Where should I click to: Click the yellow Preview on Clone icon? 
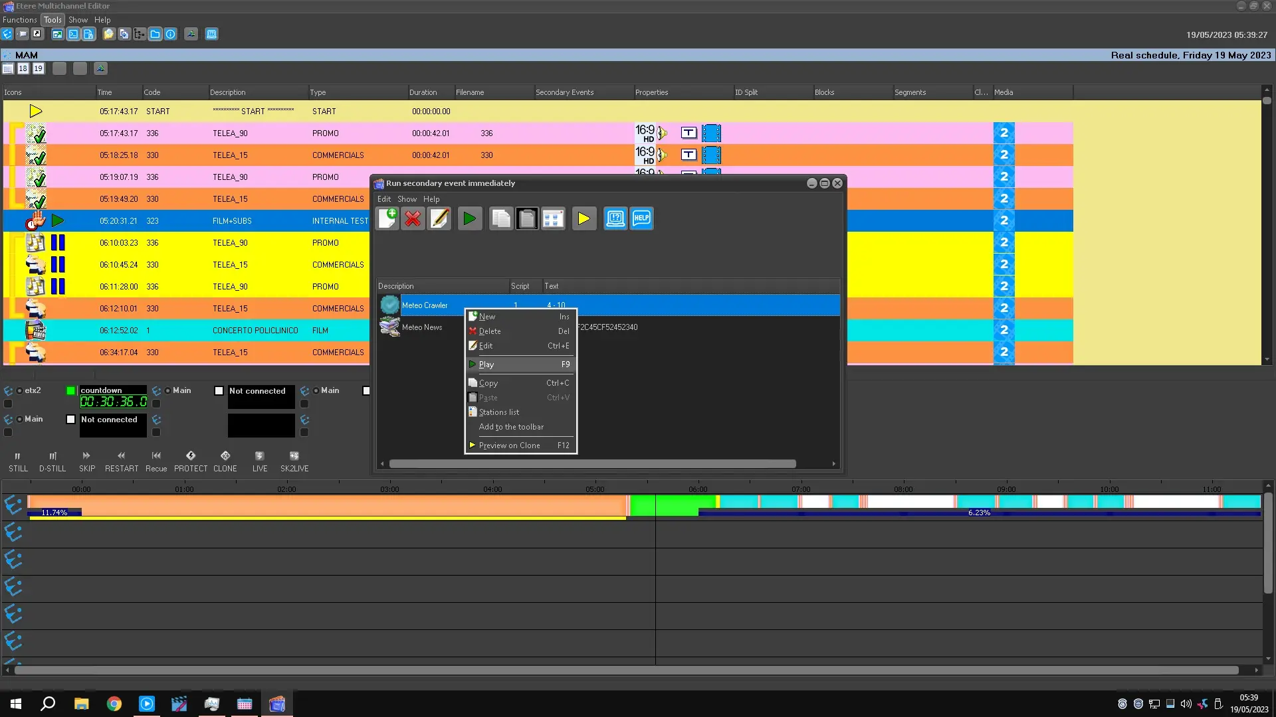tap(584, 218)
